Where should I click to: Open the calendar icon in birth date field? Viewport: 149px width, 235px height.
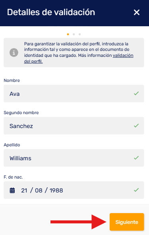(12, 190)
